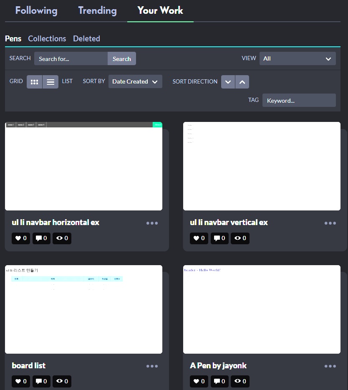Switch to the Trending tab
The image size is (348, 390).
coord(97,10)
